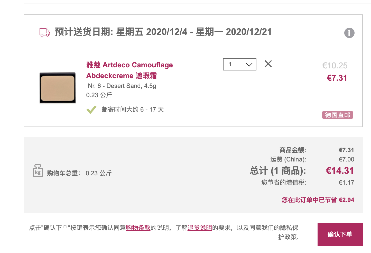371x253 pixels.
Task: Click the delivery truck icon
Action: tap(45, 32)
